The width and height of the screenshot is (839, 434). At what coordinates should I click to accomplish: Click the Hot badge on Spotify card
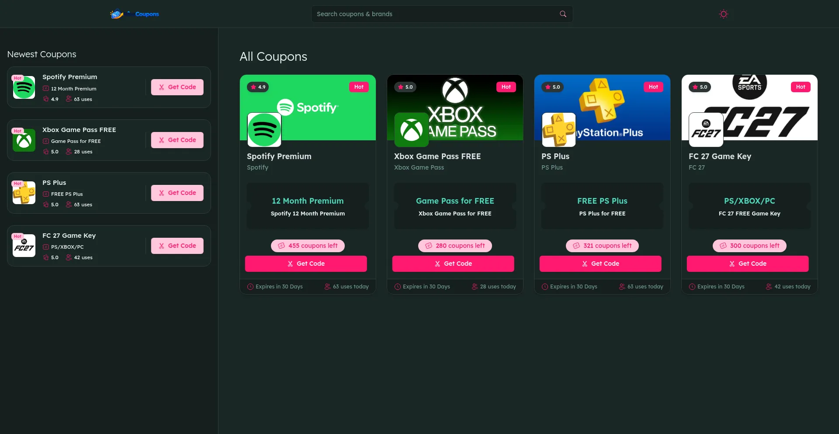(x=359, y=87)
